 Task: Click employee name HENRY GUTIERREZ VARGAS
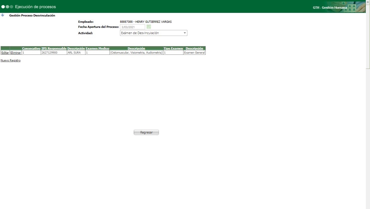154,22
